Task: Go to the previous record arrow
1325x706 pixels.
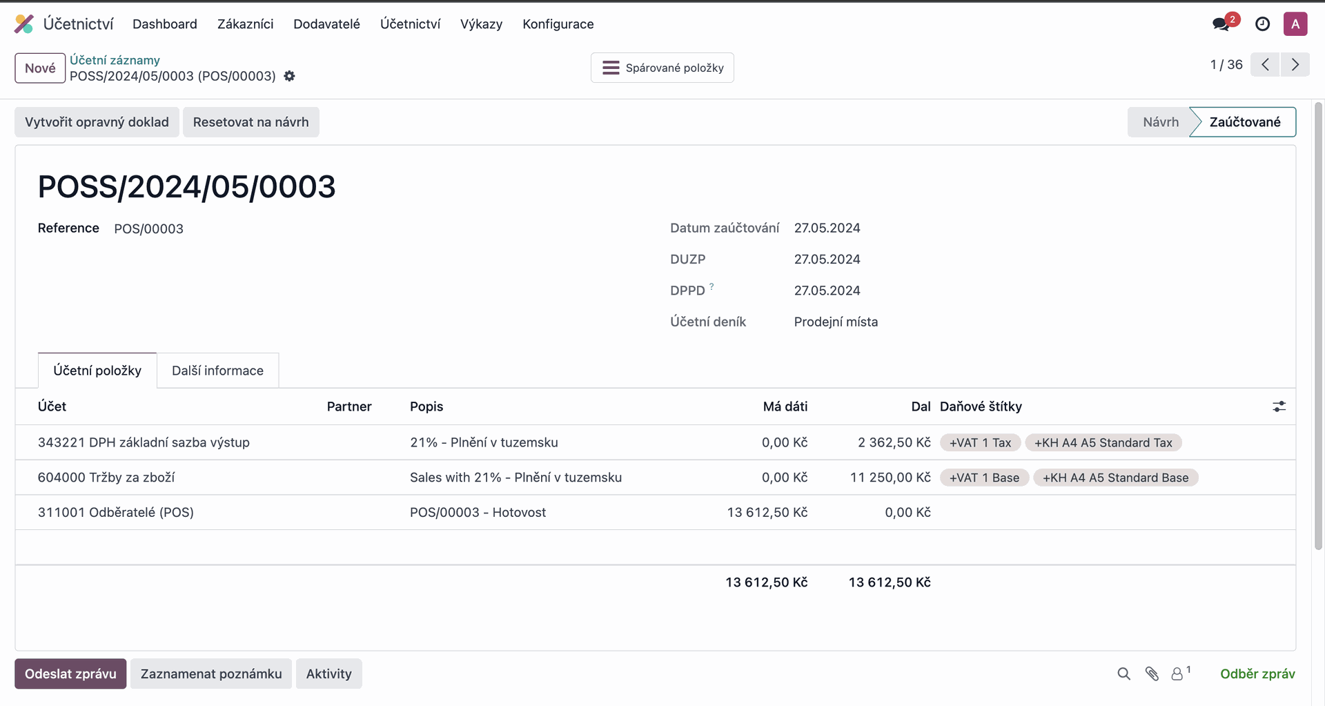Action: 1265,65
